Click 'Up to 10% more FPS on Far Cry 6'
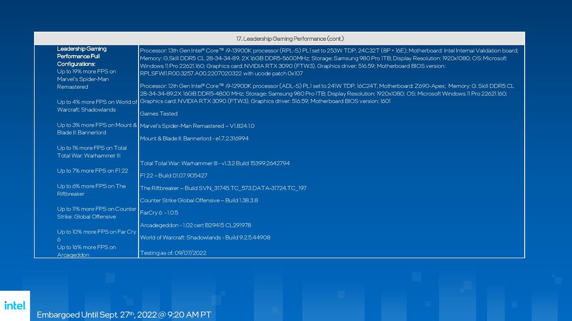Image resolution: width=572 pixels, height=321 pixels. point(97,235)
